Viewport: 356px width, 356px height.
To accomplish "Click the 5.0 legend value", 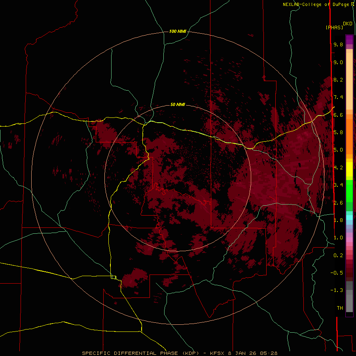I will [x=338, y=150].
